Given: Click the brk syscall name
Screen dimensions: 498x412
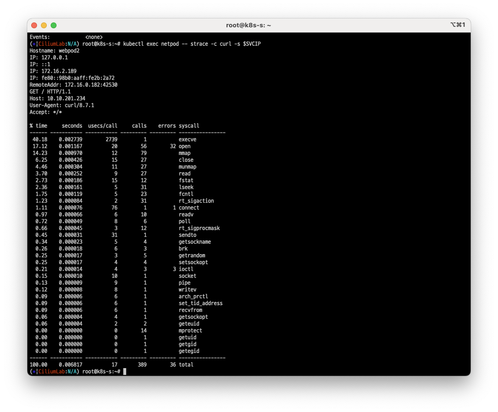Looking at the screenshot, I should click(x=183, y=249).
